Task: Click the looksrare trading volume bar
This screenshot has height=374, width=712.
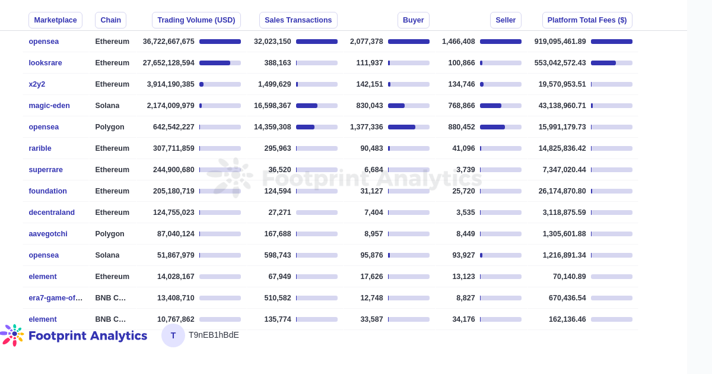Action: (x=220, y=63)
